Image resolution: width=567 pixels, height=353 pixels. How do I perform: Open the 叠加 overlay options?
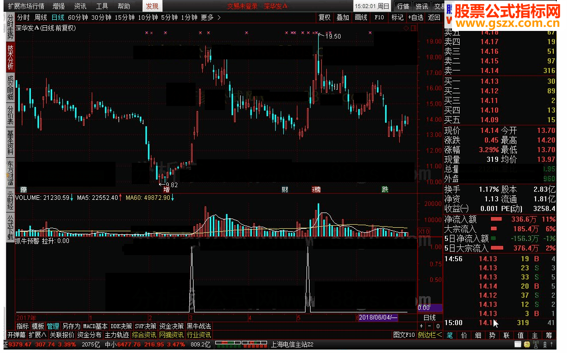[343, 17]
